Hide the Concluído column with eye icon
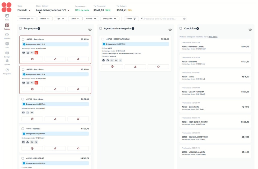Viewport: 258px width, 169px height. pos(250,30)
